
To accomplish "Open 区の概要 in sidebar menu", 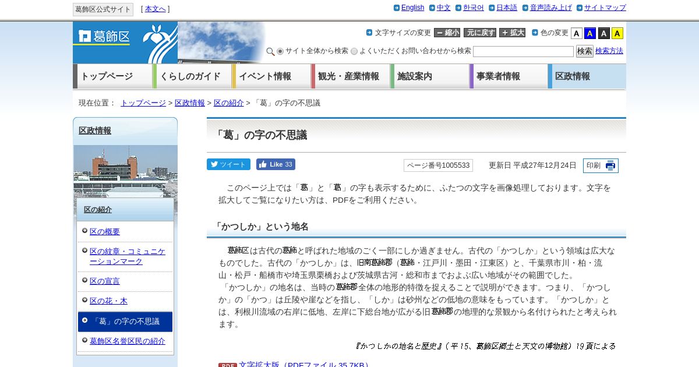I will [x=105, y=232].
